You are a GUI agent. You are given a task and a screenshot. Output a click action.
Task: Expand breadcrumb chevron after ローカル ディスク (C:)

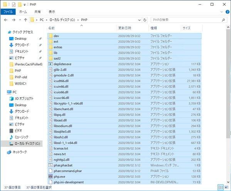78,20
